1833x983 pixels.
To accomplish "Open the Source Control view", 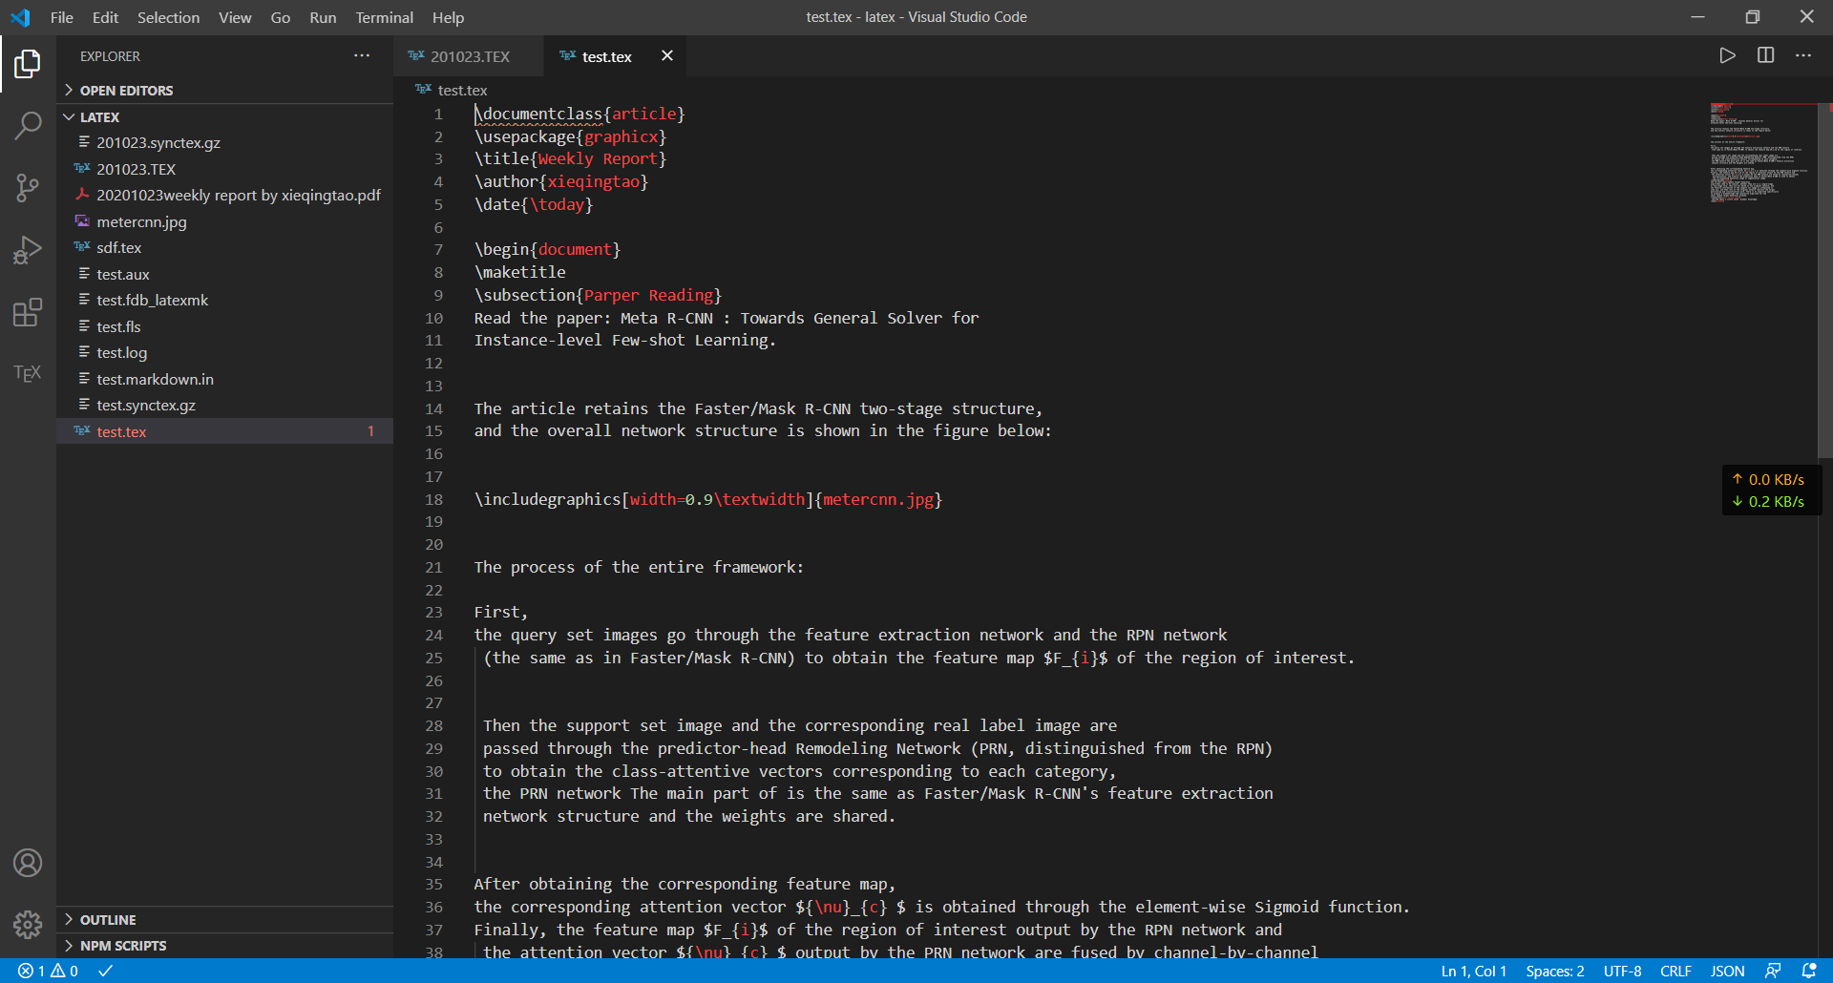I will (x=28, y=187).
